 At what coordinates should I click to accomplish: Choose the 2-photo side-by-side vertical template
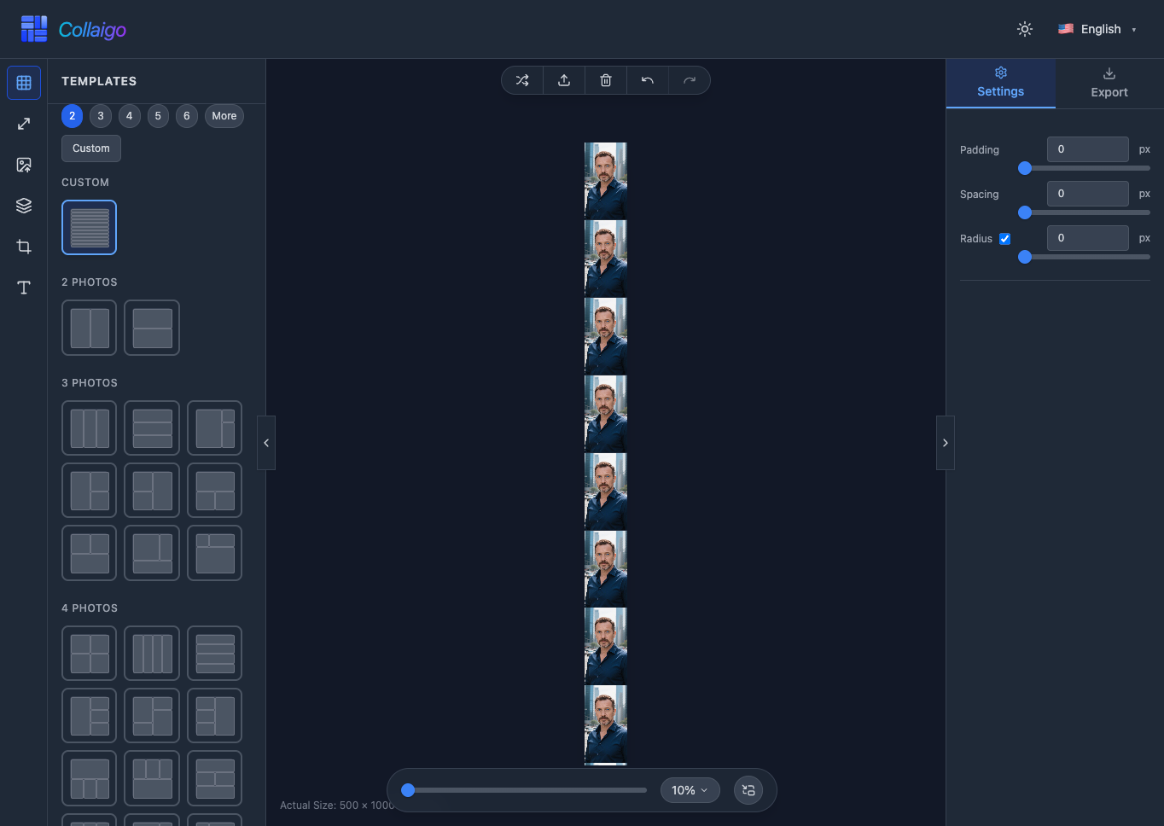click(90, 328)
